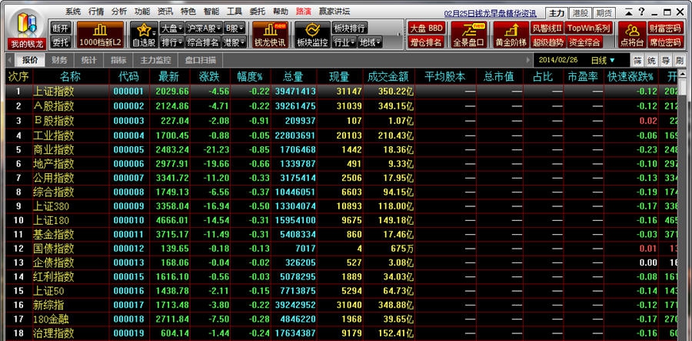Image resolution: width=692 pixels, height=341 pixels.
Task: Click 筛 filter icon button
Action: pos(638,61)
